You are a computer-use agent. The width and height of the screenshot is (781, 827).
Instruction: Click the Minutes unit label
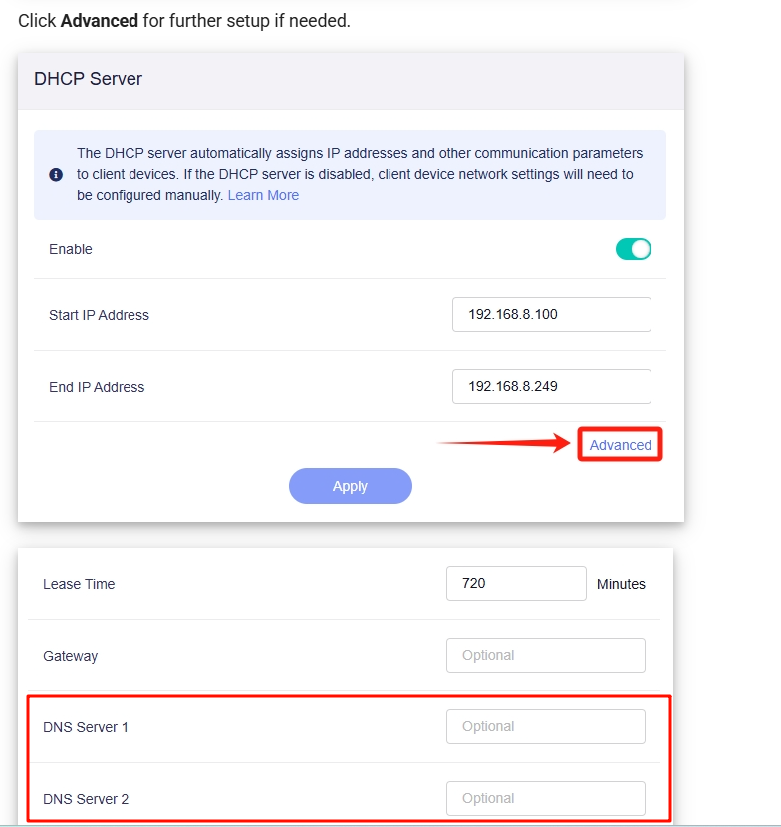[621, 584]
